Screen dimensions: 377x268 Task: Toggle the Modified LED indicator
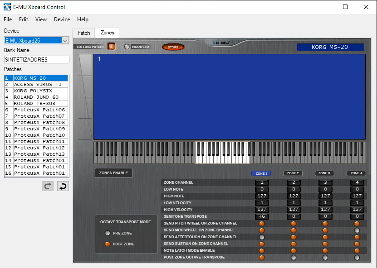point(127,47)
